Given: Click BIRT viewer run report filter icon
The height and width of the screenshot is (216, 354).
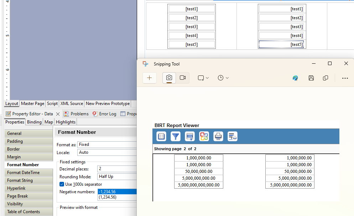Looking at the screenshot, I should (x=176, y=136).
